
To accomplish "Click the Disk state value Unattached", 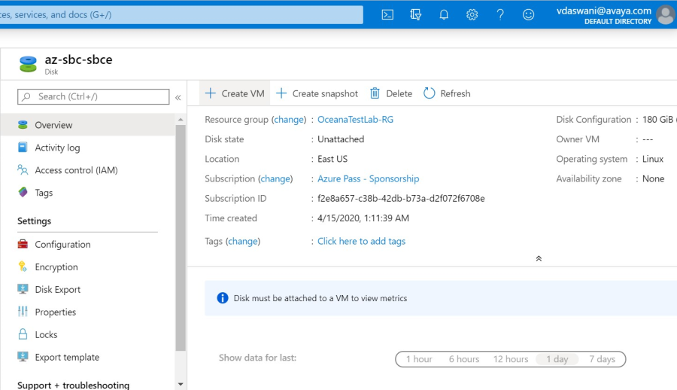I will [x=341, y=139].
